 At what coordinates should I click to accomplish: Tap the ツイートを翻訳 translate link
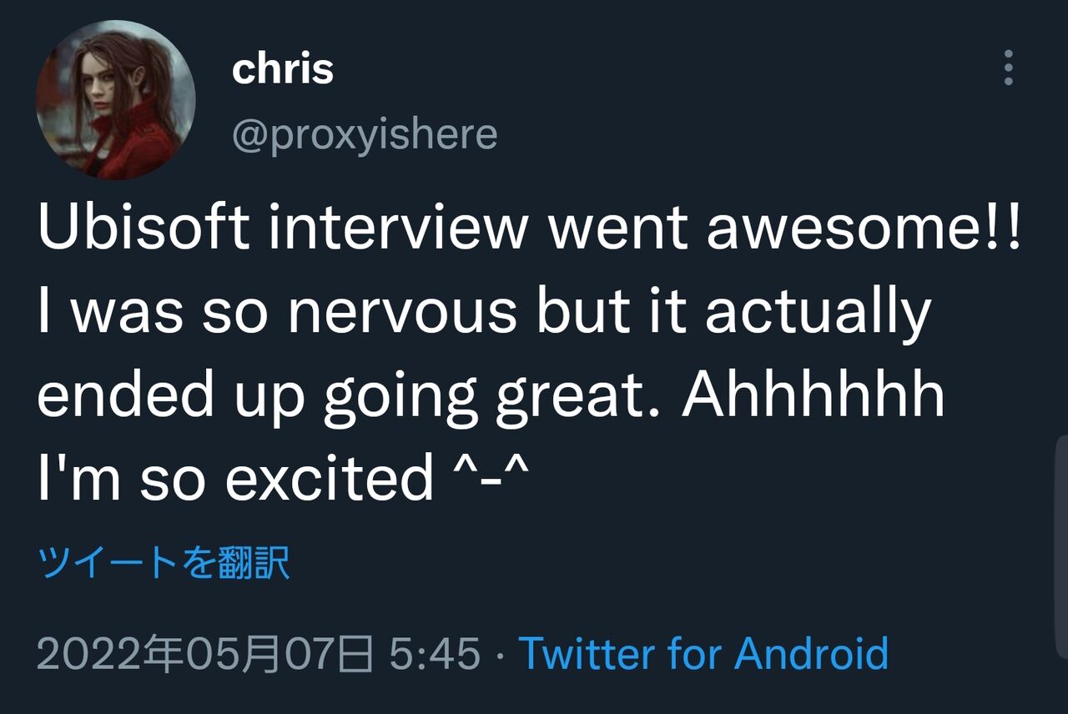click(164, 564)
